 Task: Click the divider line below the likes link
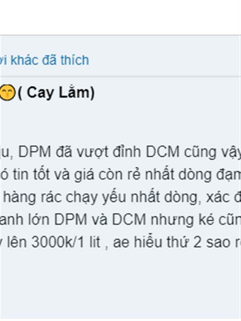(x=120, y=76)
